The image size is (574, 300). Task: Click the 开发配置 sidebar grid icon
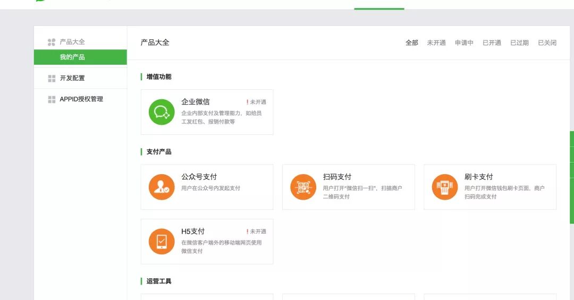pyautogui.click(x=52, y=78)
